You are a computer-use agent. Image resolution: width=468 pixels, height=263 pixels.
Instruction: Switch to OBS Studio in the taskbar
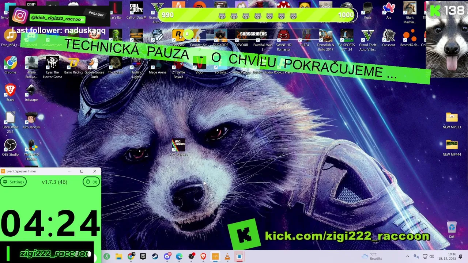pos(191,256)
